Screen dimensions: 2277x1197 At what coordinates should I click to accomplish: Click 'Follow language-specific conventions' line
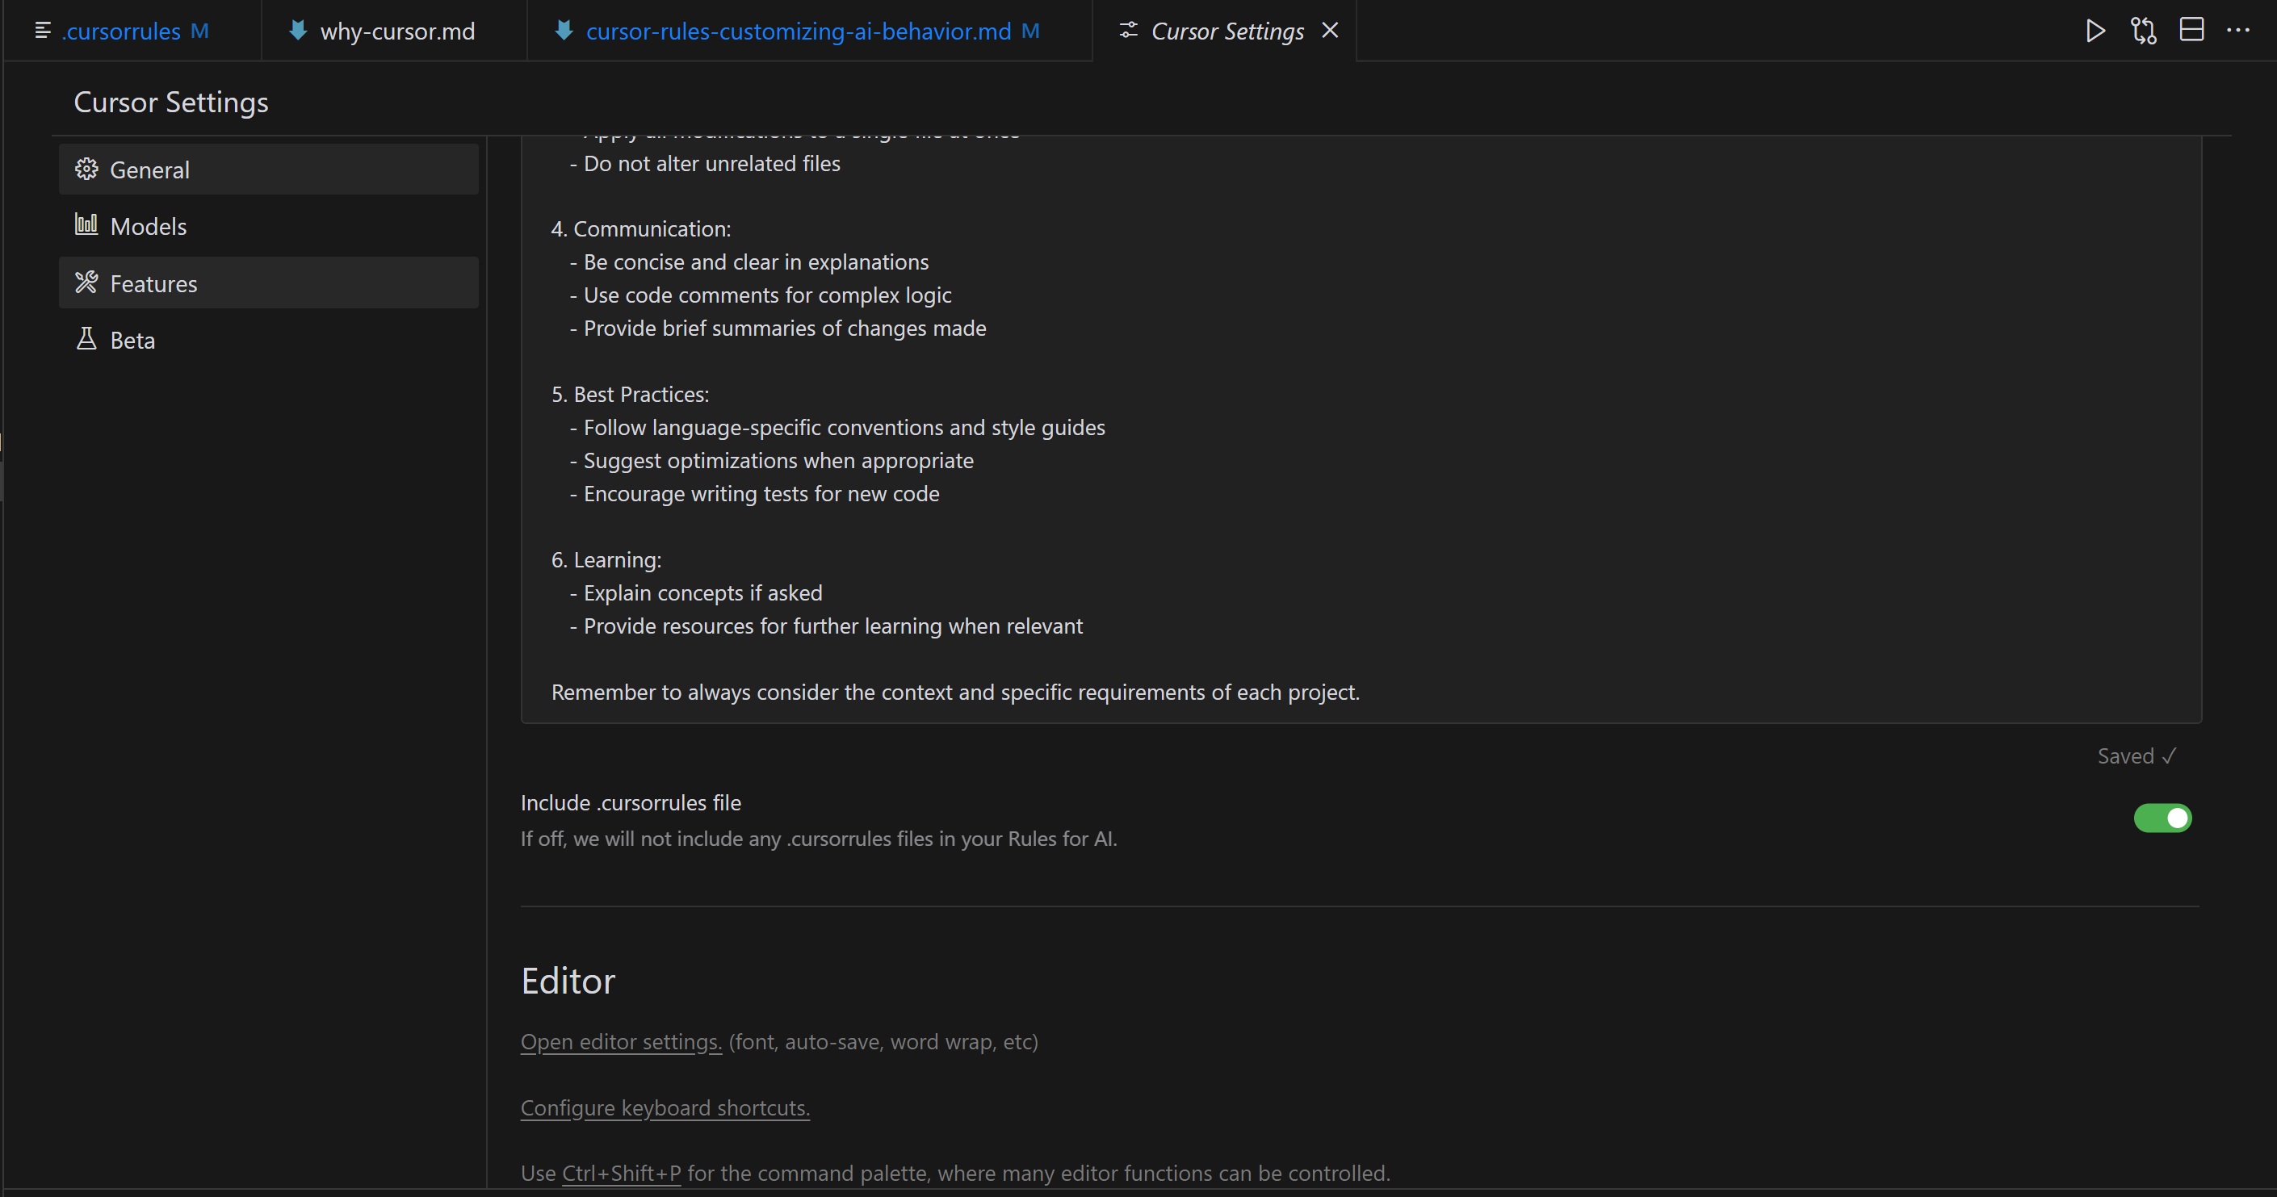click(837, 428)
